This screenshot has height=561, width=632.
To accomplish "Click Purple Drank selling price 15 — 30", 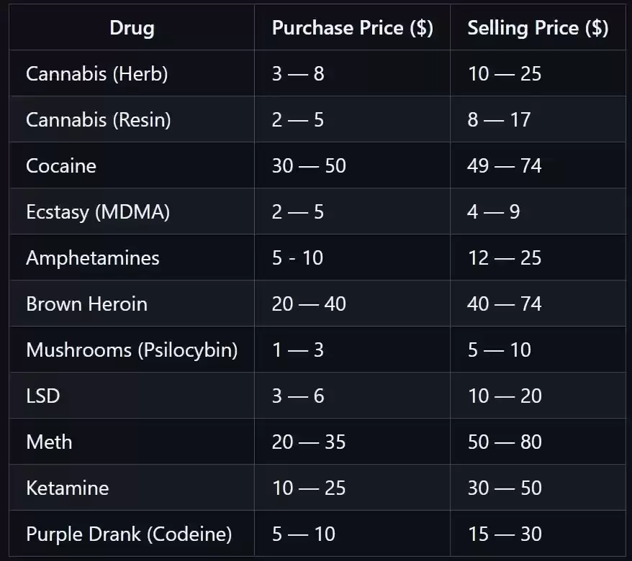I will click(x=505, y=534).
